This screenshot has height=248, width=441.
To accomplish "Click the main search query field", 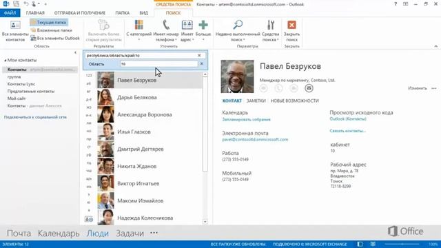I will [141, 55].
